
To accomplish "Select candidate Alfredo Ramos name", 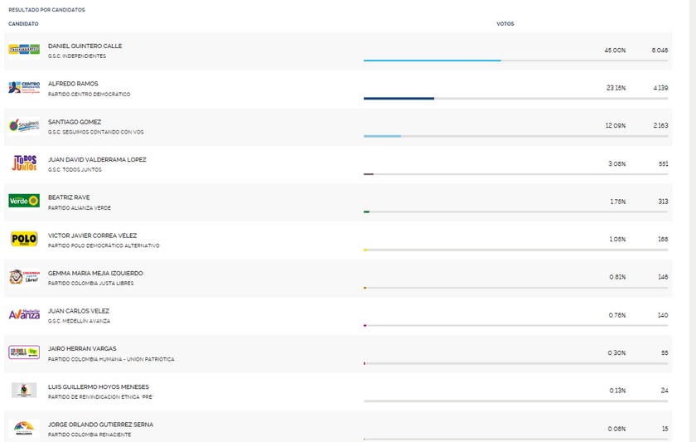I will [73, 84].
